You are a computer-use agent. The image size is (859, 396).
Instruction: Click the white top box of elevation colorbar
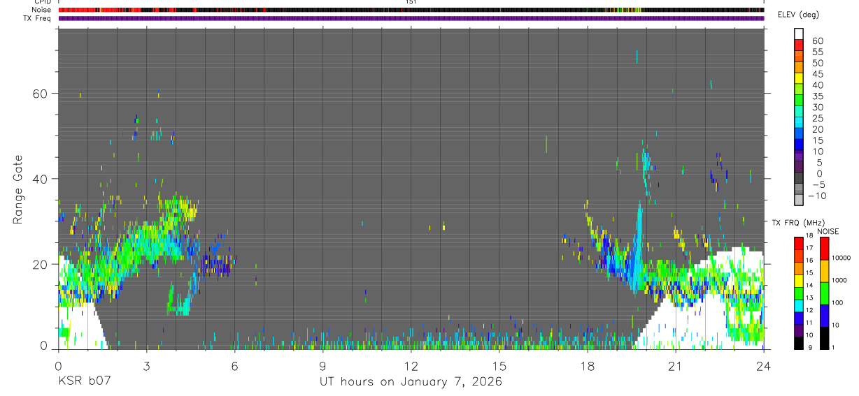[x=799, y=34]
